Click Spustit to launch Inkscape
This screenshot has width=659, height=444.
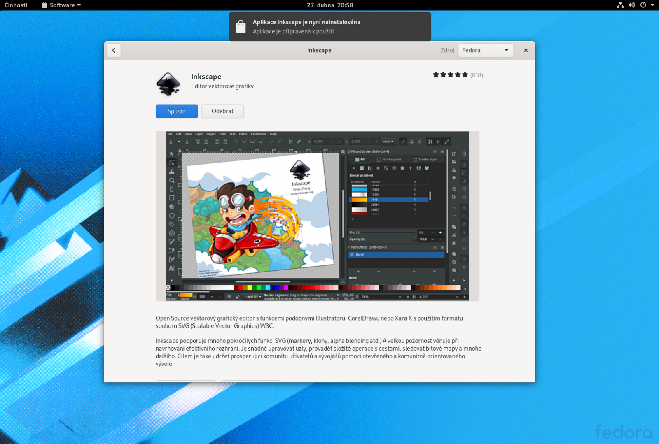point(176,111)
